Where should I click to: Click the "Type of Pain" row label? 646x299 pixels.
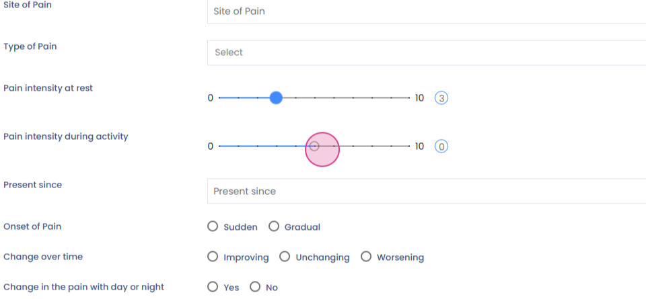point(30,46)
